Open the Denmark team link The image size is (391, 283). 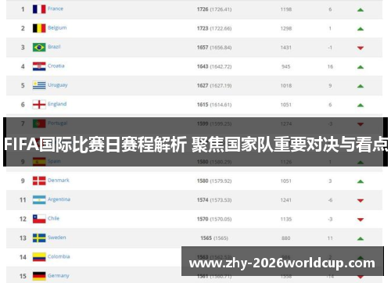coord(59,180)
